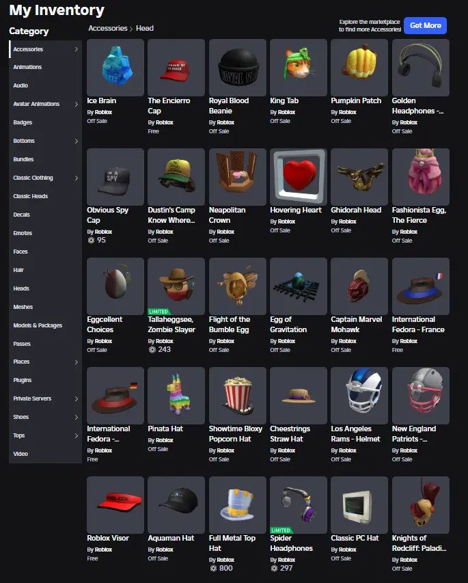Viewport: 468px width, 583px height.
Task: Expand the Private Servers category arrow
Action: tap(77, 398)
